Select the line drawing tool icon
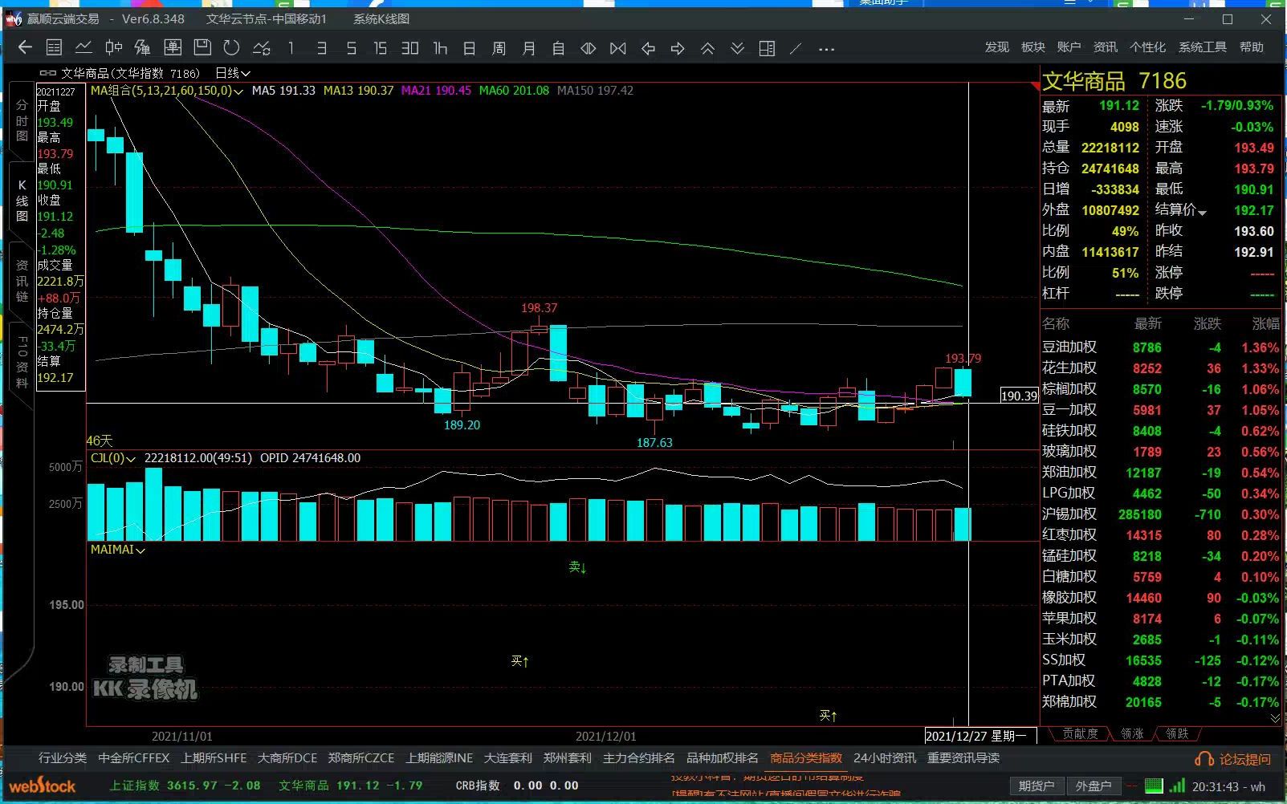Image resolution: width=1287 pixels, height=804 pixels. (796, 48)
